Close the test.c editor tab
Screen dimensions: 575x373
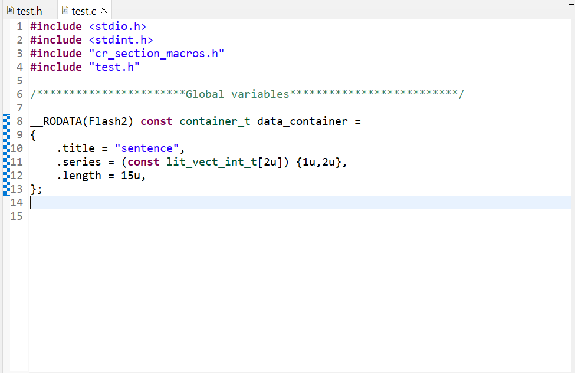click(x=104, y=10)
